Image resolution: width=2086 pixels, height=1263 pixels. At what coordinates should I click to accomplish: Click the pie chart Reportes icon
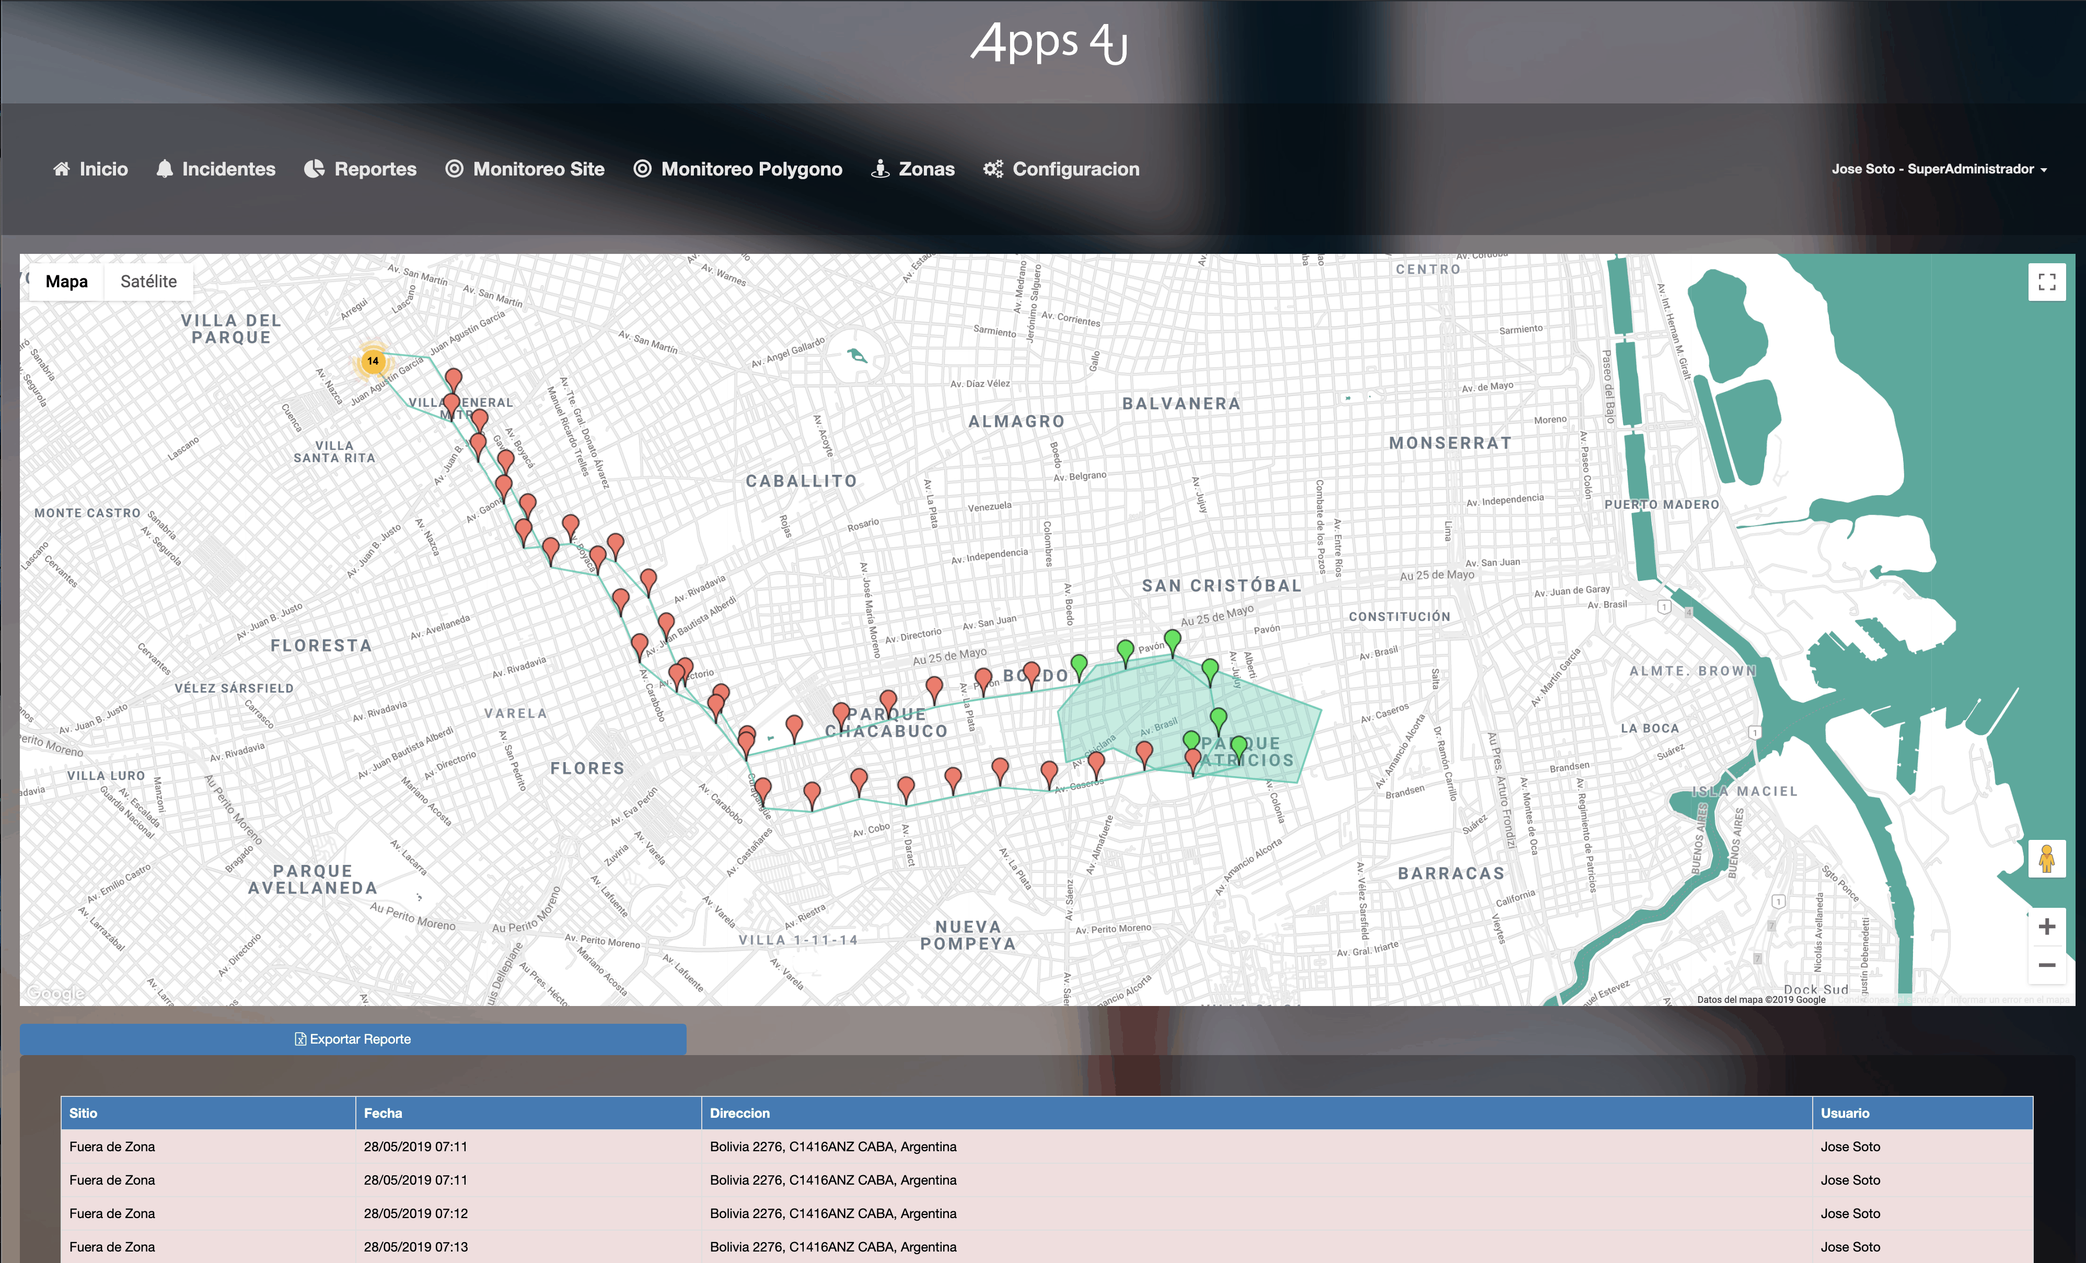(314, 169)
